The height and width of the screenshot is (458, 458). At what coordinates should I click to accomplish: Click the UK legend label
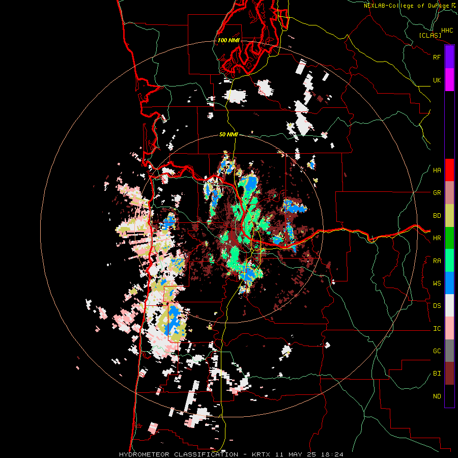click(x=437, y=80)
